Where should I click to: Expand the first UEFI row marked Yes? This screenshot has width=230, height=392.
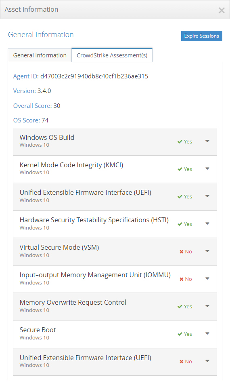click(x=207, y=196)
